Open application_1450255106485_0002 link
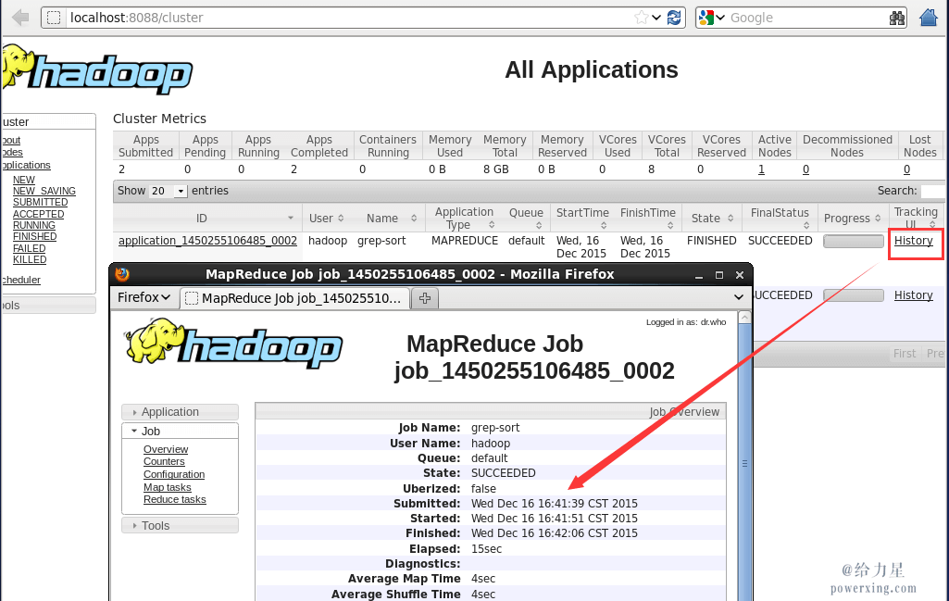949x601 pixels. click(x=207, y=240)
